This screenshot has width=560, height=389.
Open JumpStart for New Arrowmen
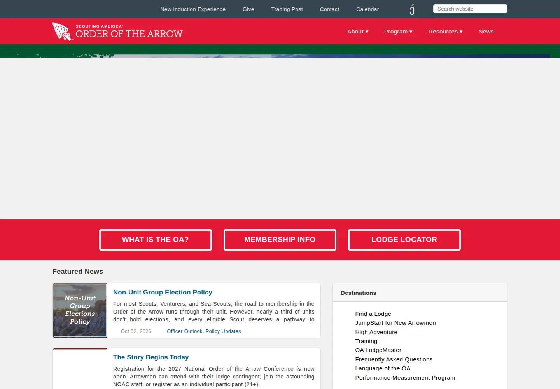coord(395,323)
